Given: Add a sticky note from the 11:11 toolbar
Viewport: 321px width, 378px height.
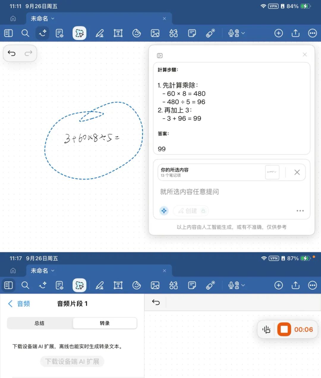Looking at the screenshot, I should [x=192, y=33].
